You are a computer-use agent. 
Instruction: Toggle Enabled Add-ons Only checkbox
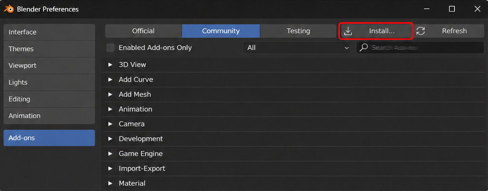pos(111,48)
